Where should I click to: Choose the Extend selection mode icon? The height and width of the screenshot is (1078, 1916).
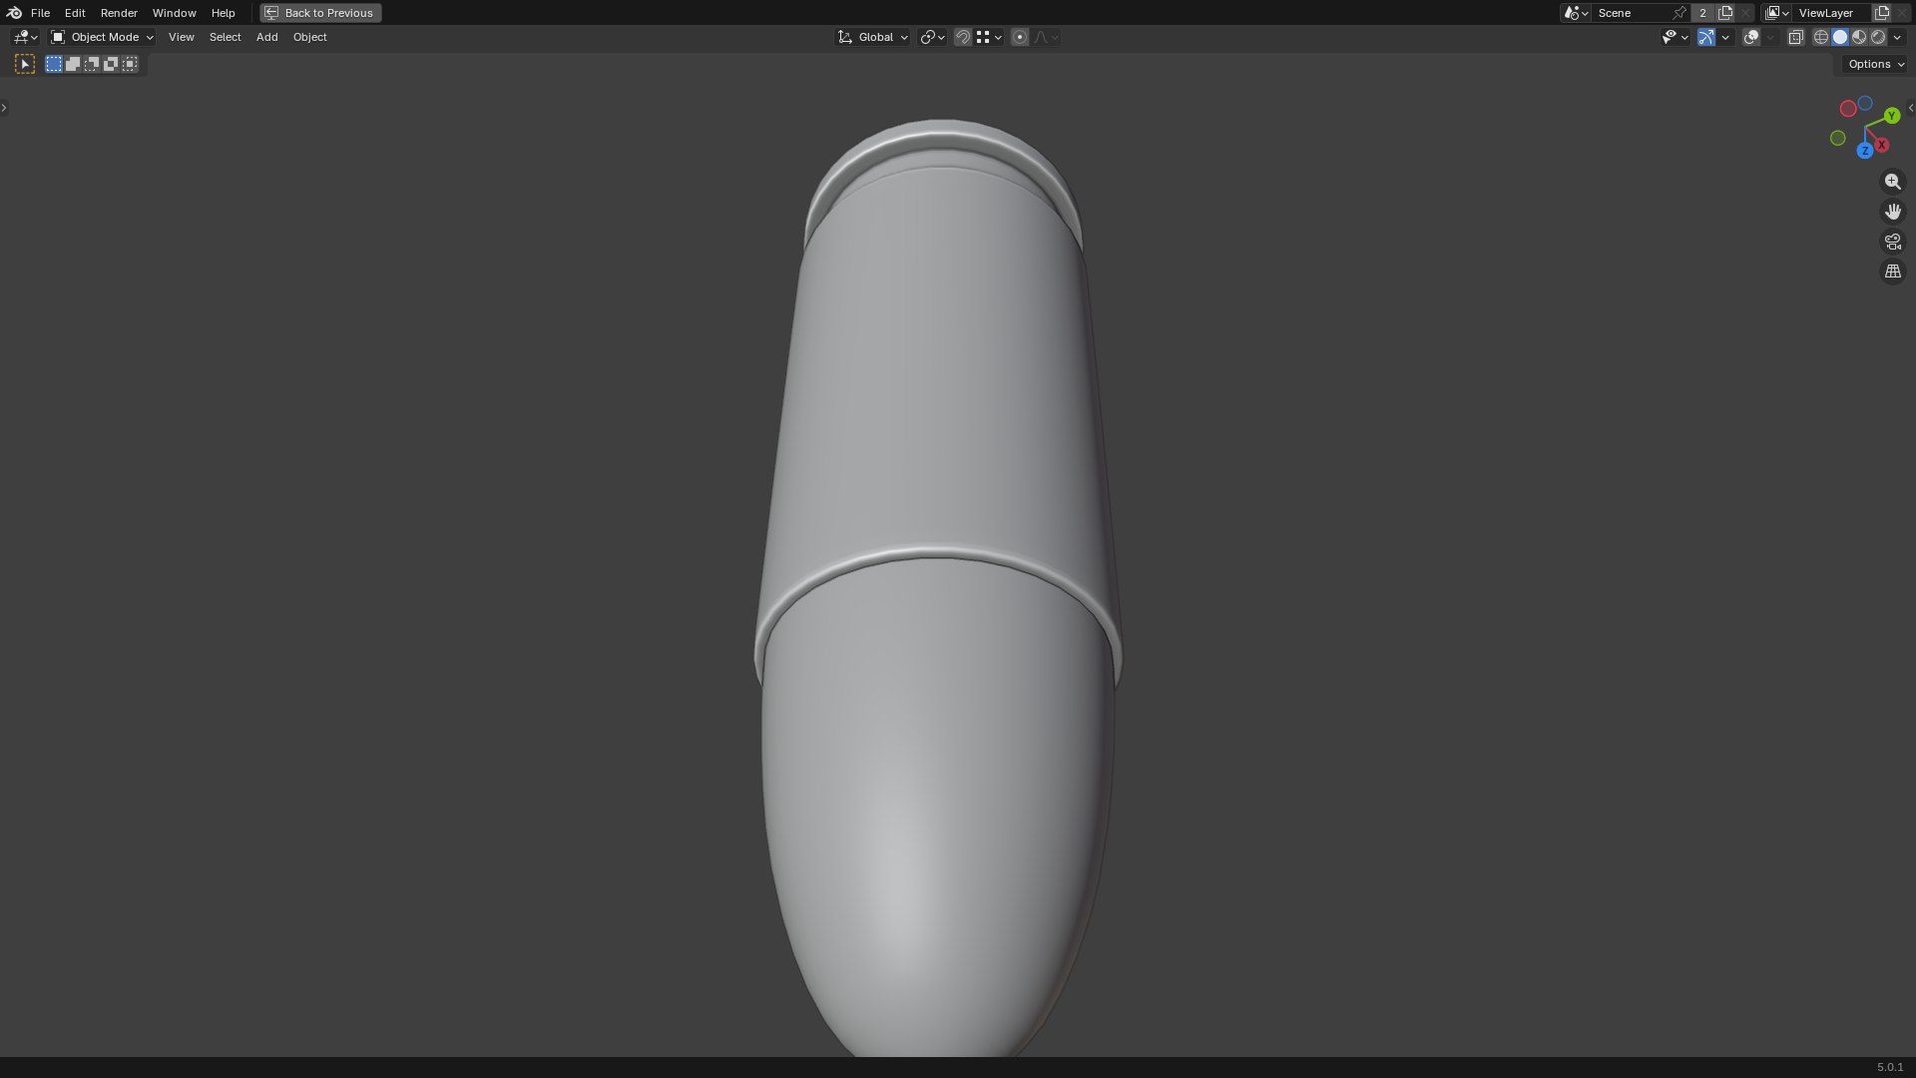pos(73,64)
